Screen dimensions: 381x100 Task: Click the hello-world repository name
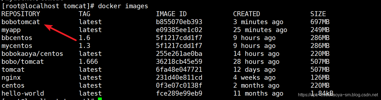tap(23, 93)
